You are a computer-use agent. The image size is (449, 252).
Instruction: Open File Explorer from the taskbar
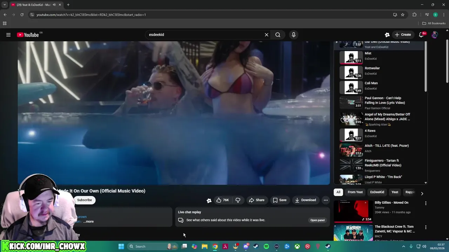coord(205,246)
